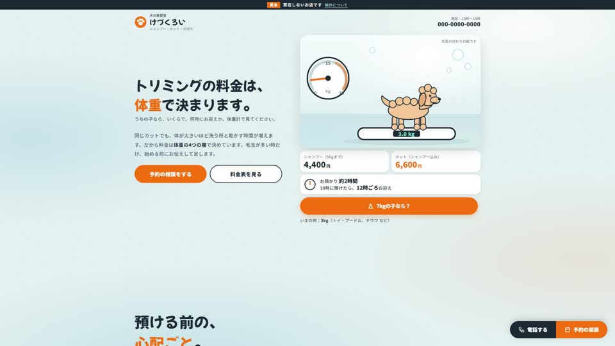Click calendar icon in 予約の相談
This screenshot has width=615, height=346.
pyautogui.click(x=567, y=330)
